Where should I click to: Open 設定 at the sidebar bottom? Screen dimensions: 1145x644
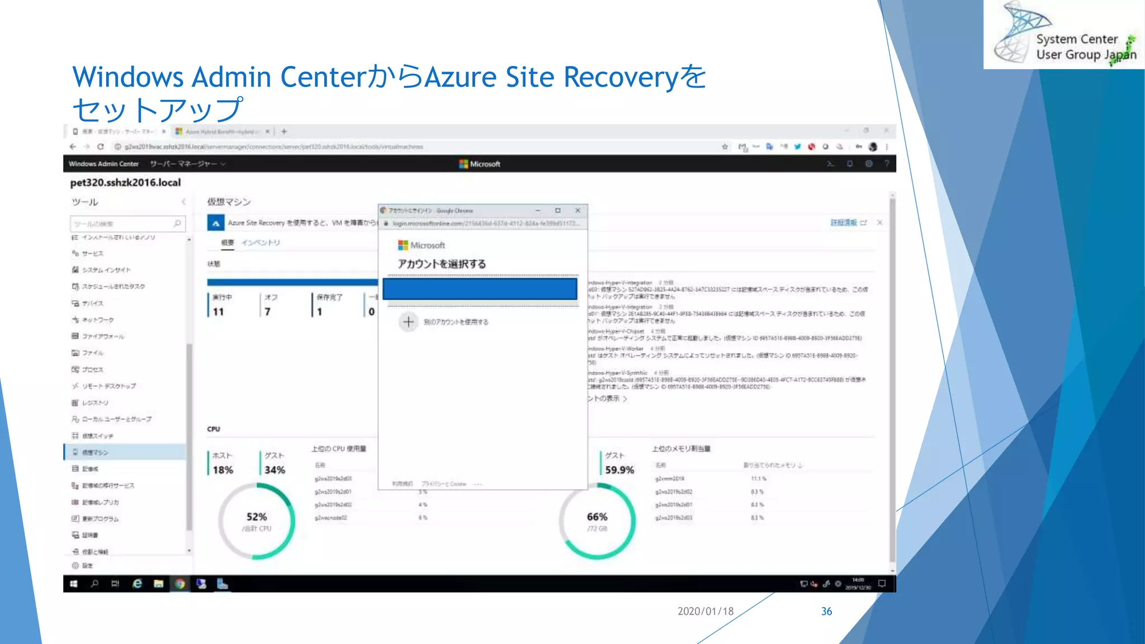[x=82, y=565]
